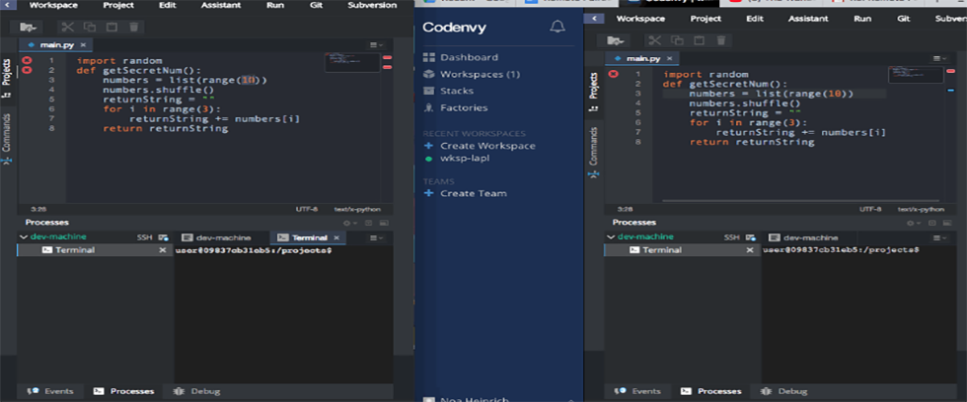Open the console tab list menu in left IDE
The width and height of the screenshot is (967, 402).
tap(376, 237)
